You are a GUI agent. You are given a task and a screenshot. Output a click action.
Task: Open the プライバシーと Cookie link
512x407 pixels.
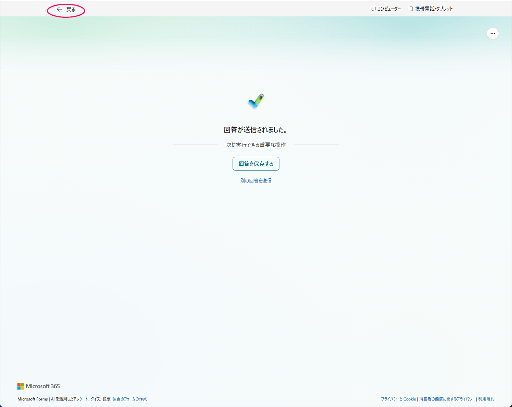tap(398, 399)
